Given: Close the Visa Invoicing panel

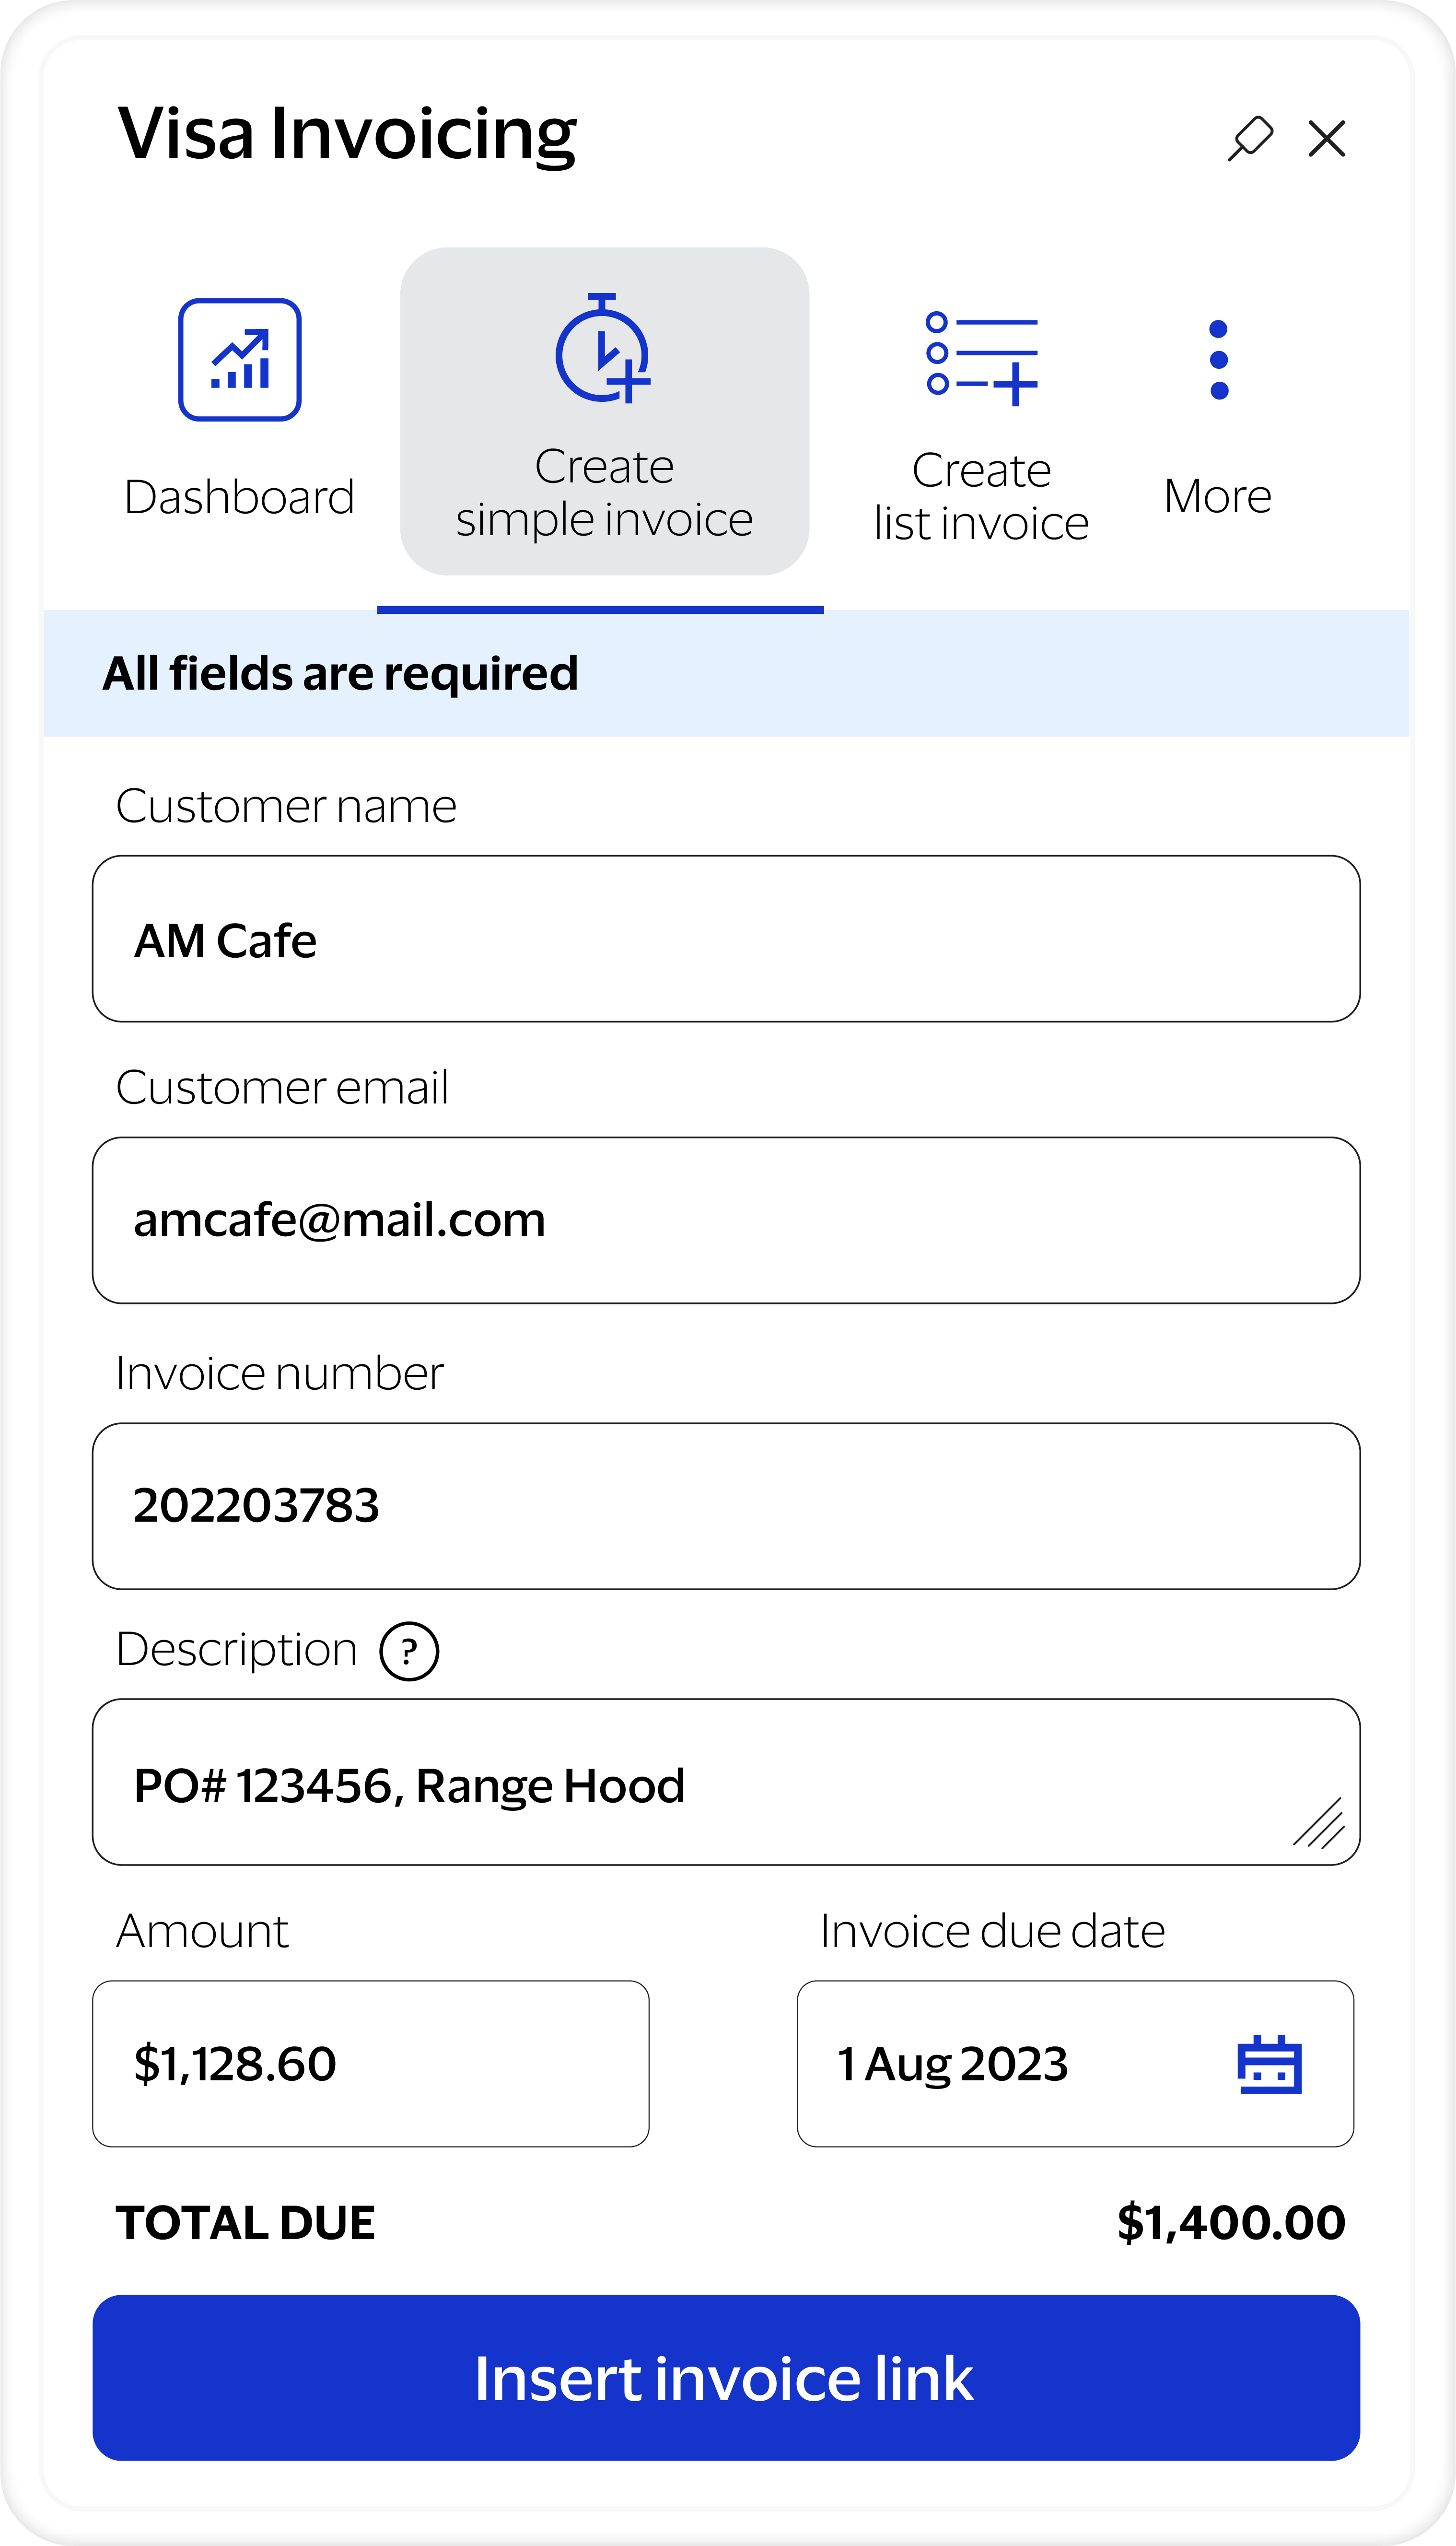Looking at the screenshot, I should 1326,138.
